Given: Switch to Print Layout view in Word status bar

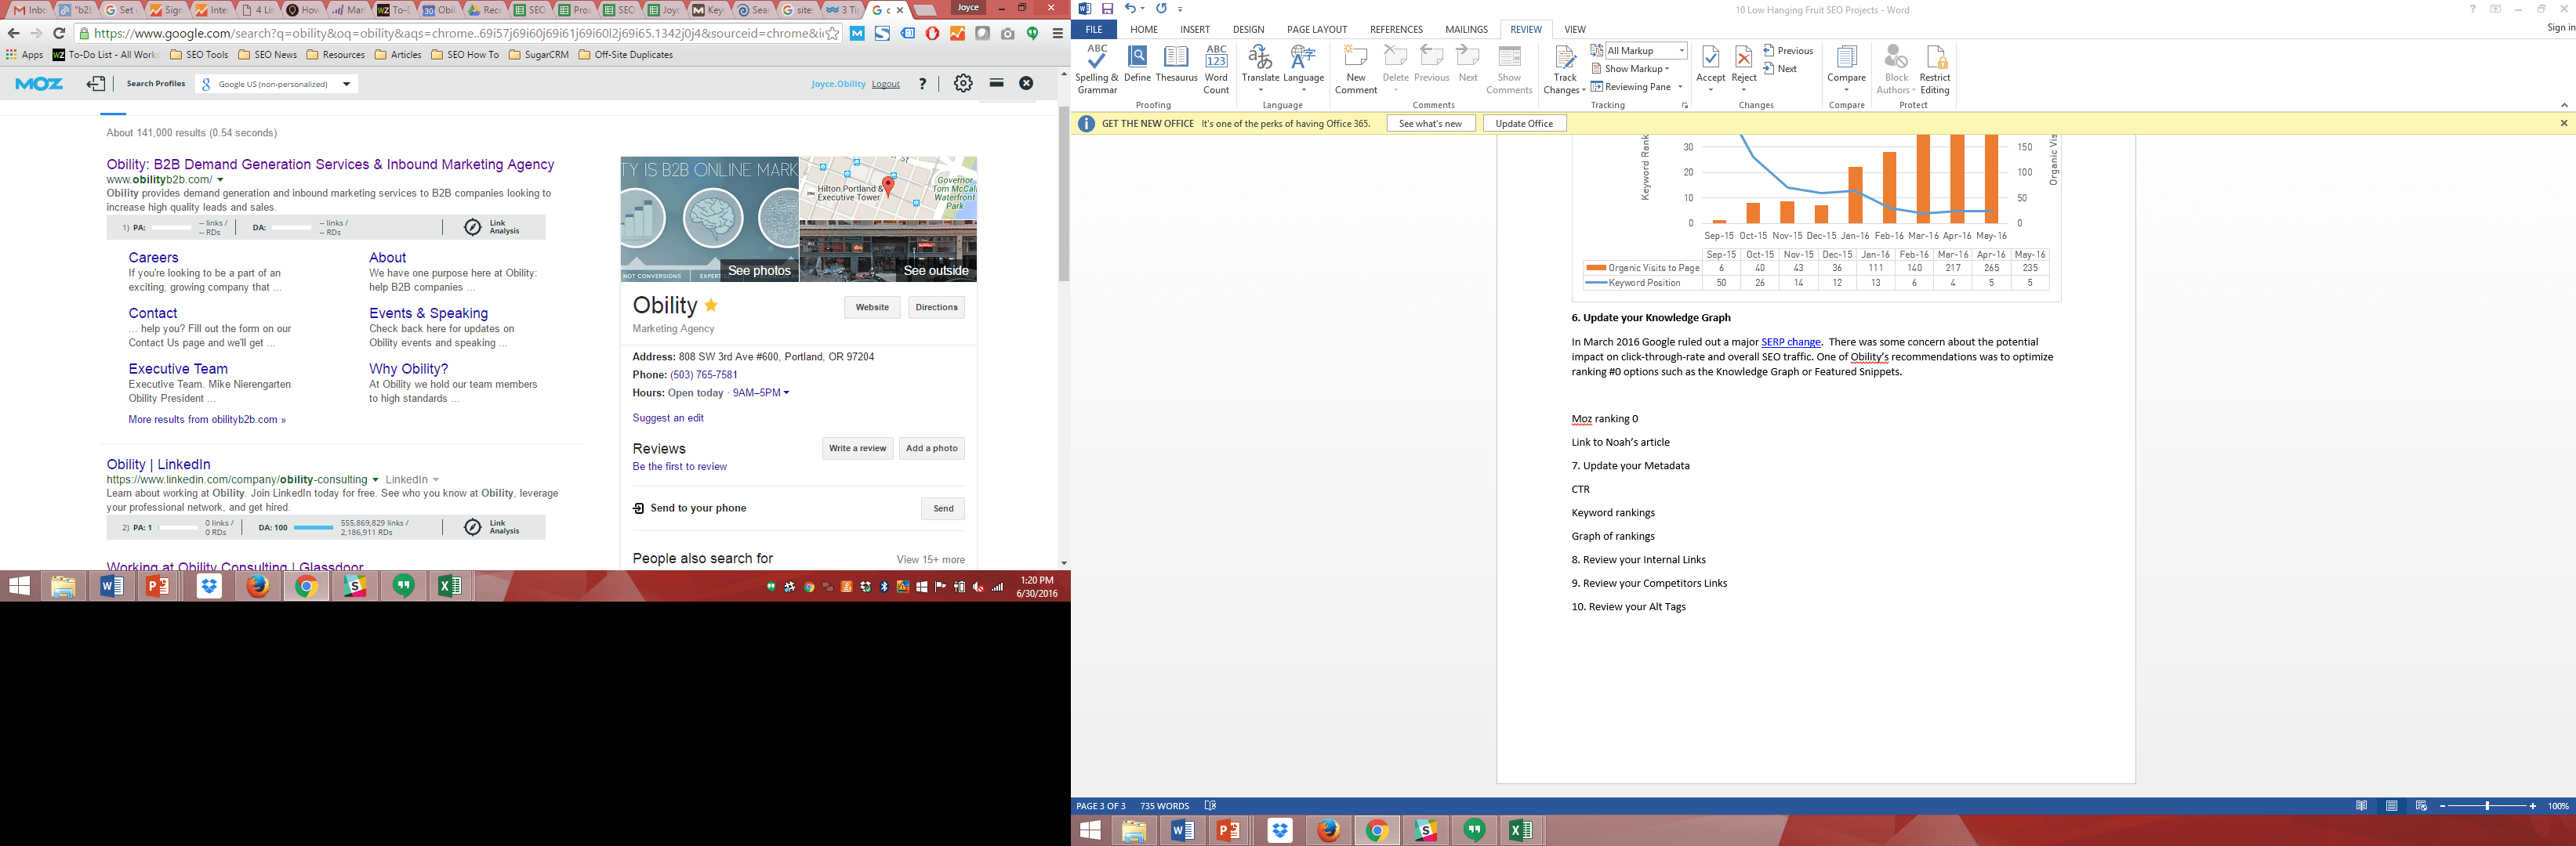Looking at the screenshot, I should click(x=2391, y=806).
